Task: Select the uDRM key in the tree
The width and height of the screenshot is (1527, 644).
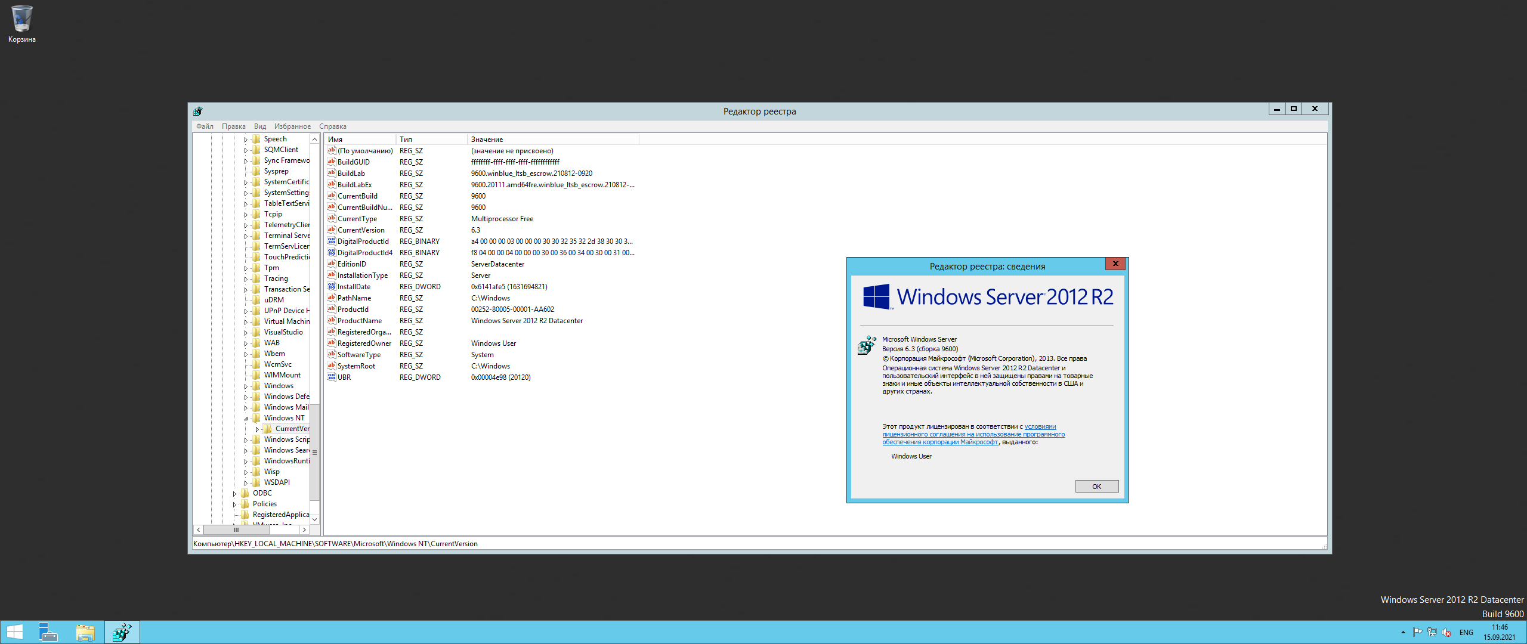Action: (274, 300)
